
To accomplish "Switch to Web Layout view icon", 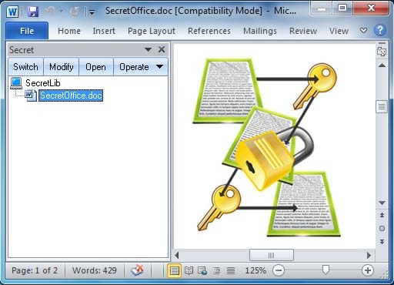I will (x=202, y=270).
